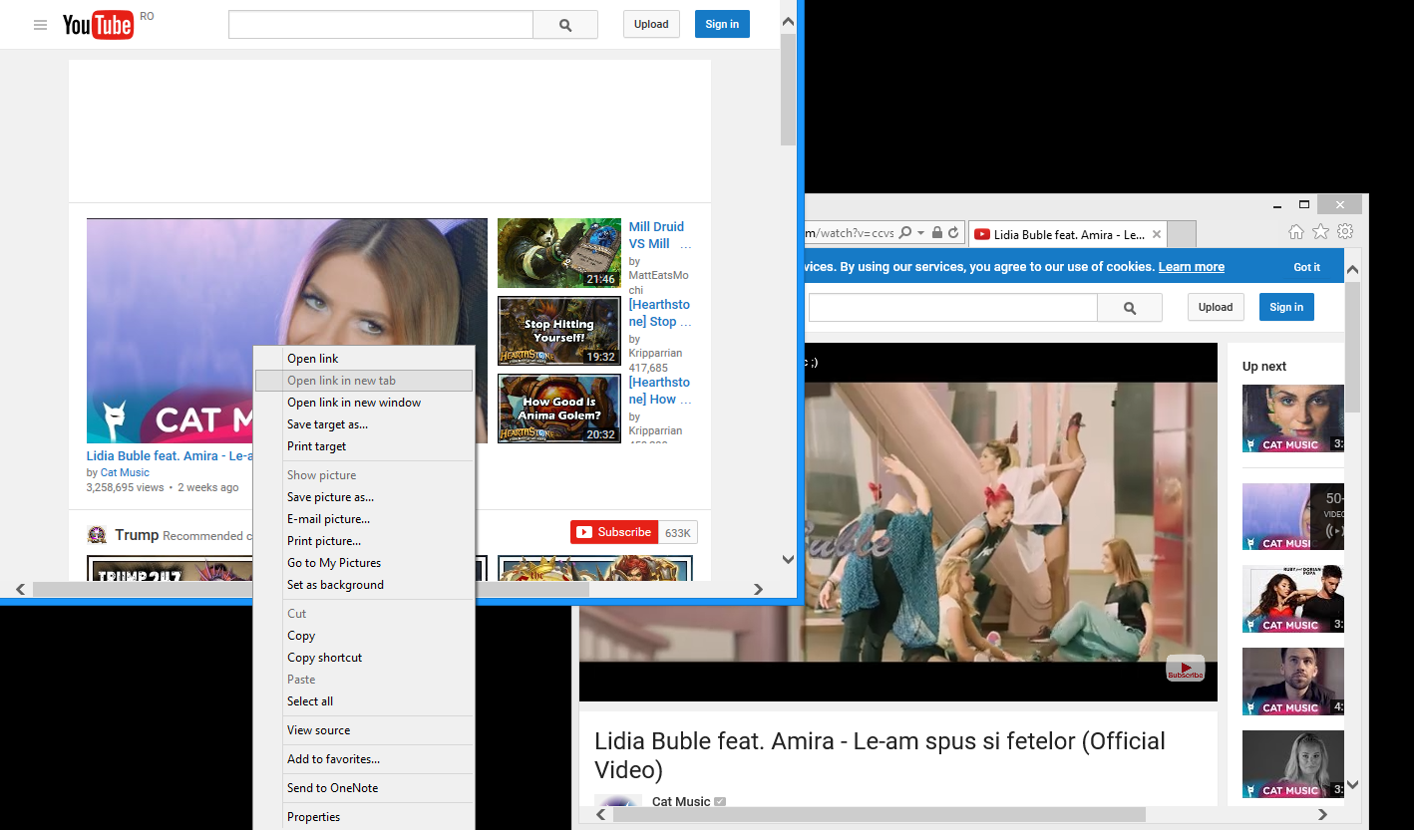
Task: Choose 'Send to OneNote' option
Action: pyautogui.click(x=364, y=788)
